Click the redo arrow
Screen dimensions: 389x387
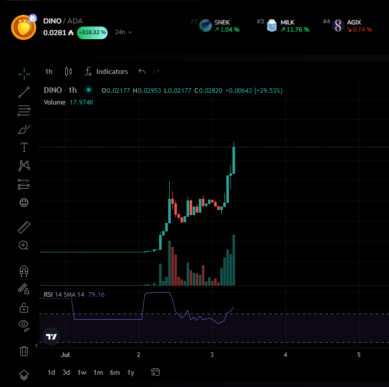[x=156, y=71]
